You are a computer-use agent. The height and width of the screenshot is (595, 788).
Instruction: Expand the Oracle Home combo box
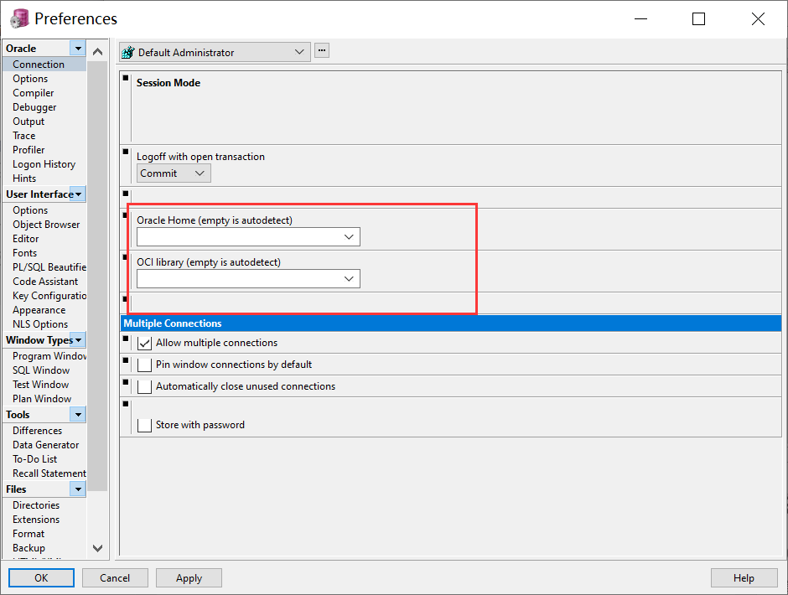pos(349,236)
